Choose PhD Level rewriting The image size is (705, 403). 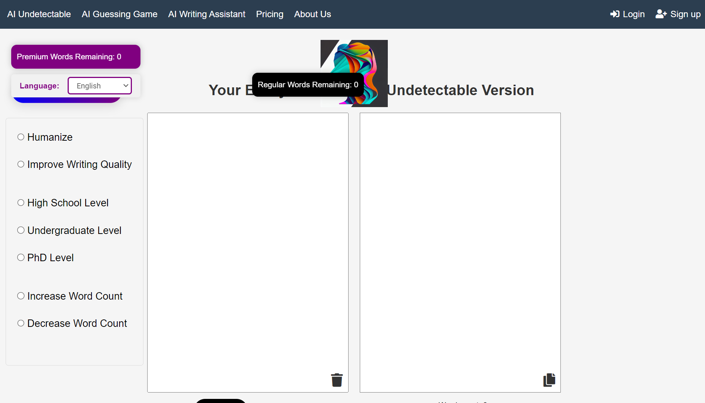(x=21, y=257)
